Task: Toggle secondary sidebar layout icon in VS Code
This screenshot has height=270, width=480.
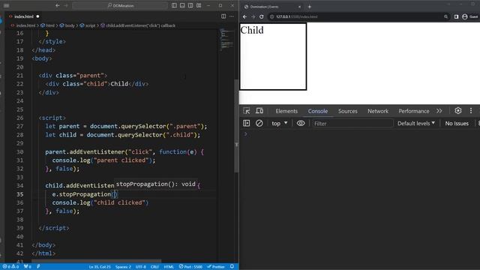Action: pos(190,5)
